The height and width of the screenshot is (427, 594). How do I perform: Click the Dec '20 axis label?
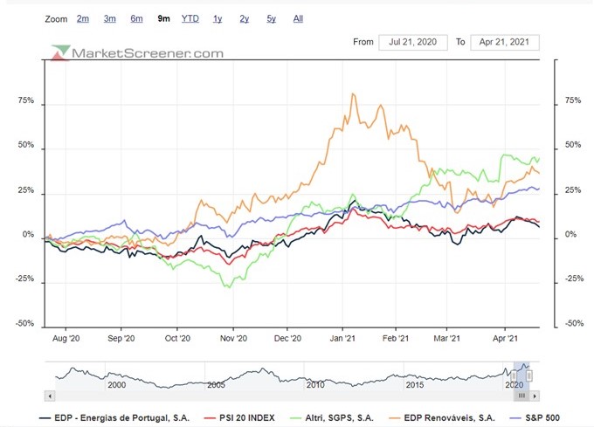point(287,339)
